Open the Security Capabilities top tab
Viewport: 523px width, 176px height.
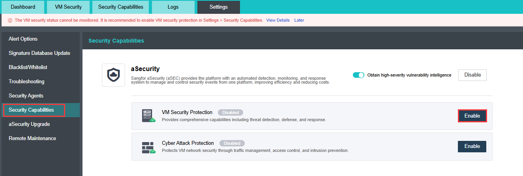click(x=121, y=7)
